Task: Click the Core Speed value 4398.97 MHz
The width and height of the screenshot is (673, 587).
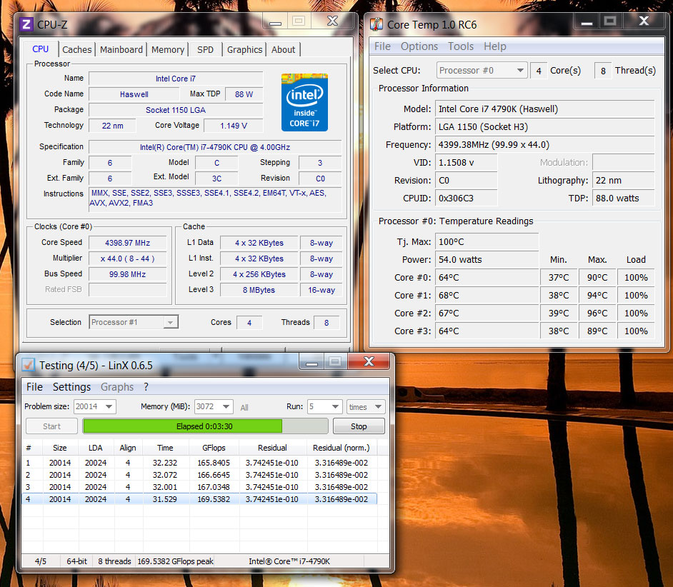Action: click(x=127, y=243)
